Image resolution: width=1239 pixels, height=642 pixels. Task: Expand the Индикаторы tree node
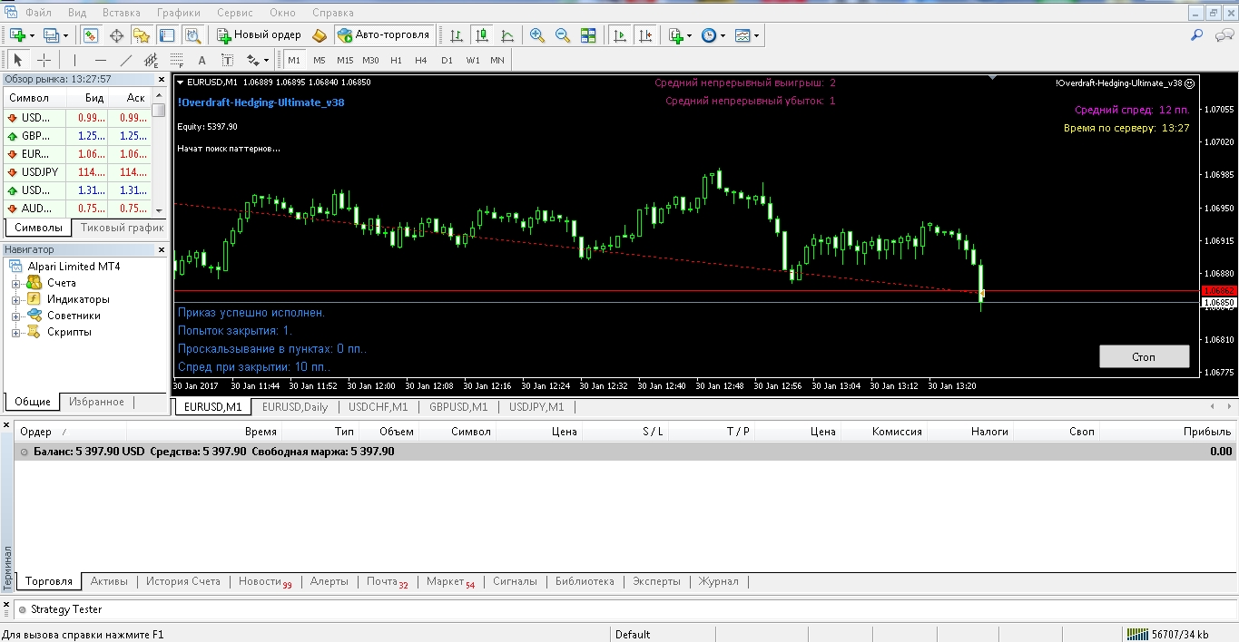[x=15, y=299]
